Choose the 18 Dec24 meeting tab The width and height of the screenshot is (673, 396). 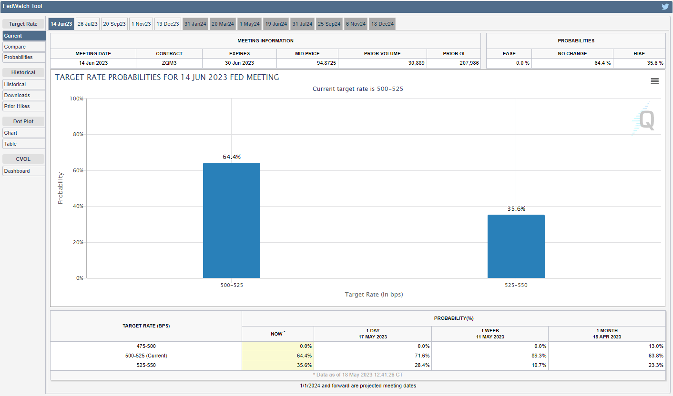382,24
